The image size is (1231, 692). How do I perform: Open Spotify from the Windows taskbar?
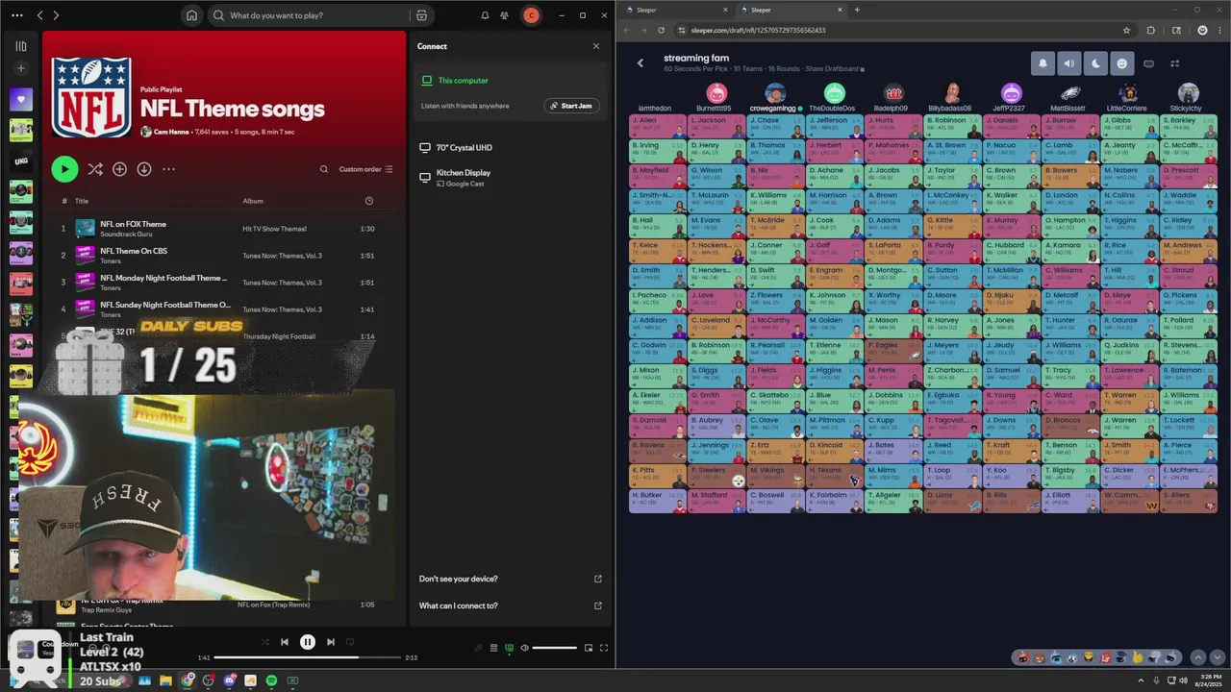[271, 680]
